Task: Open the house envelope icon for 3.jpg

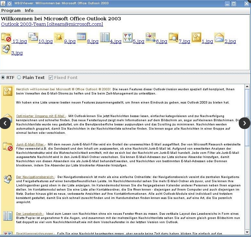Action: (x=6, y=49)
